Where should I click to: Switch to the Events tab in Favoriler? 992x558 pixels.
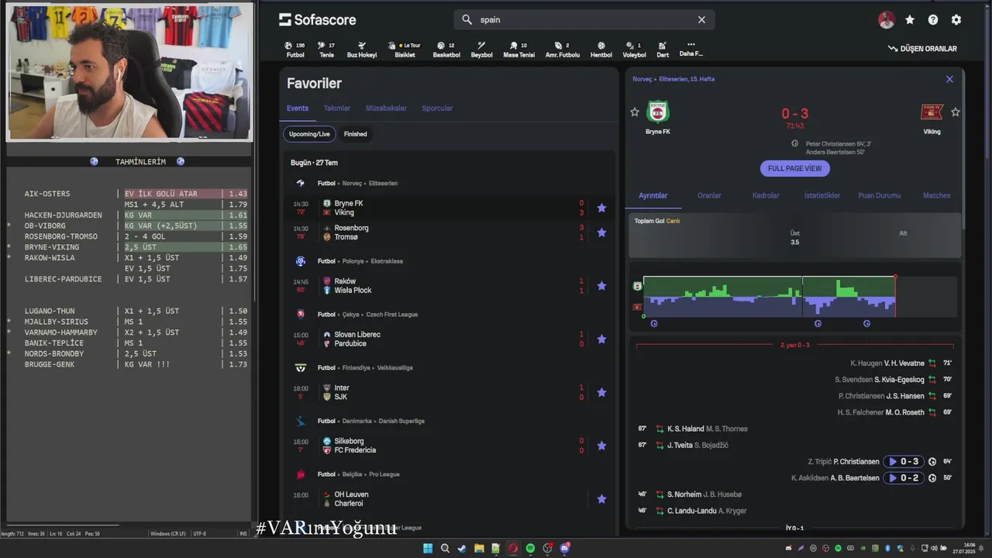pos(298,108)
